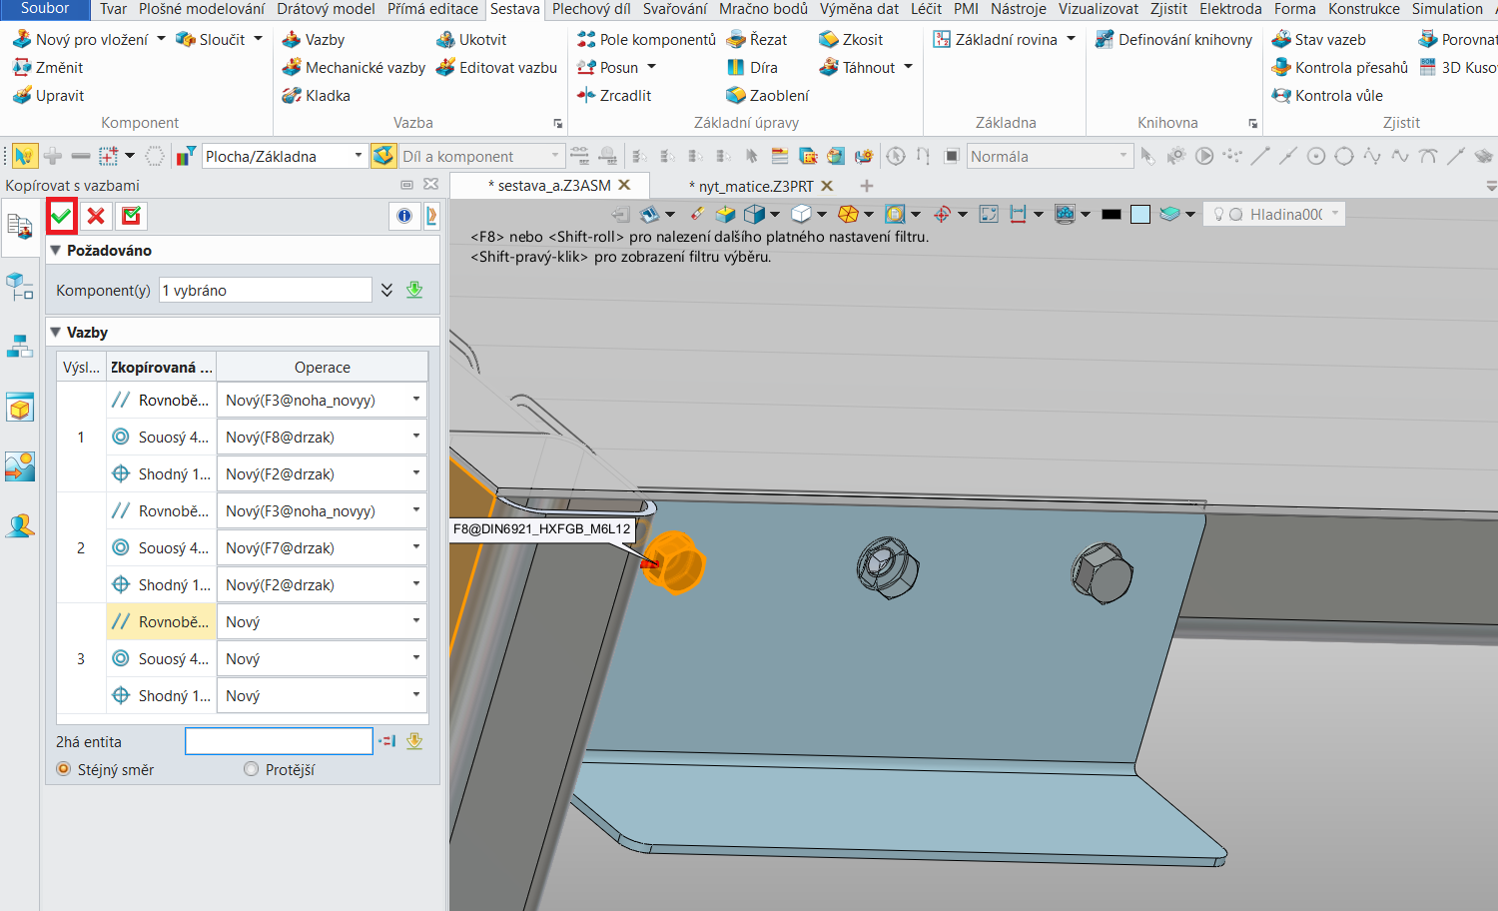Screen dimensions: 1498x911
Task: Select the Kontrola přesahů tool
Action: click(1339, 68)
